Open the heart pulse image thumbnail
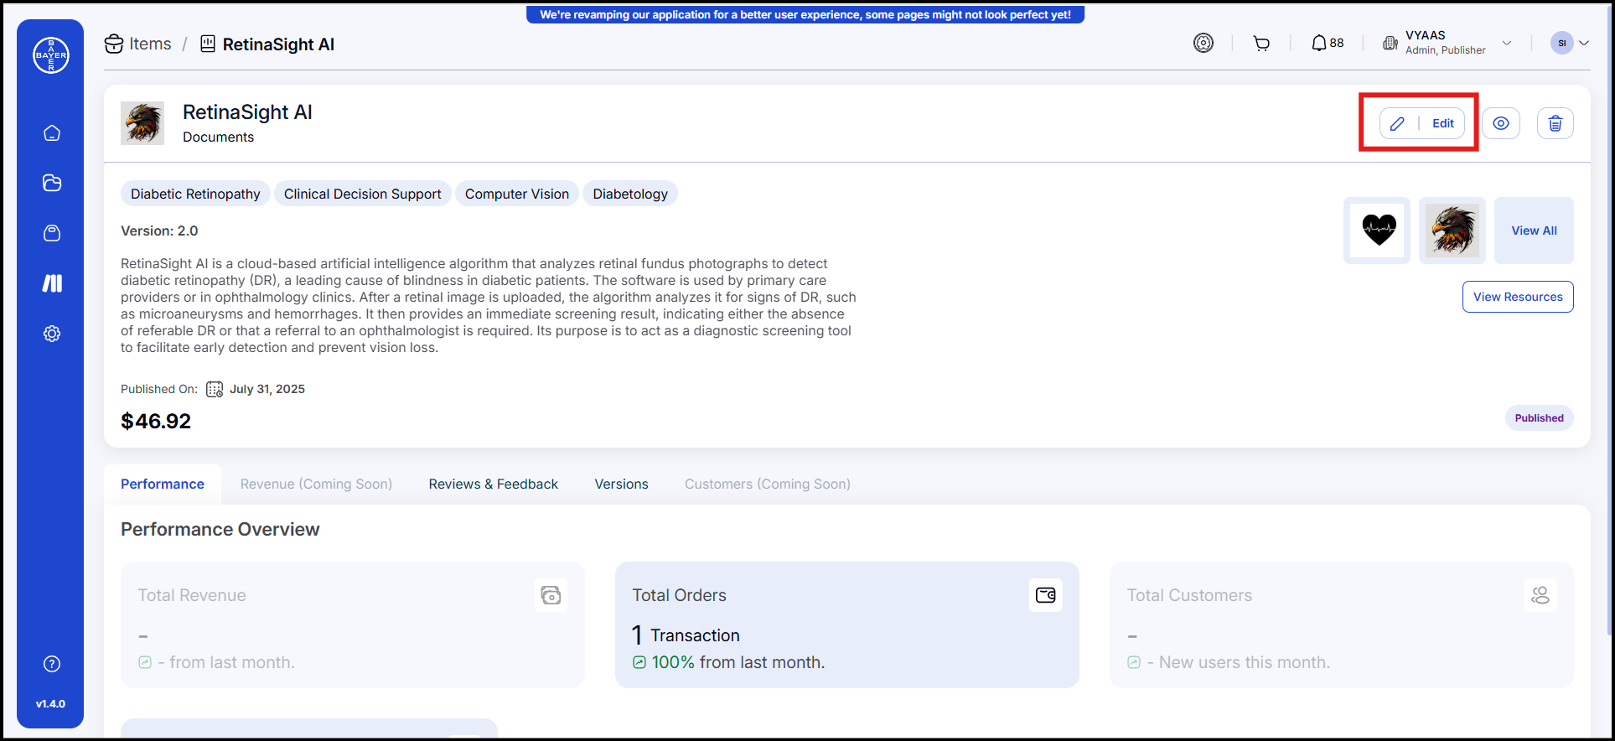This screenshot has height=741, width=1615. [x=1377, y=231]
